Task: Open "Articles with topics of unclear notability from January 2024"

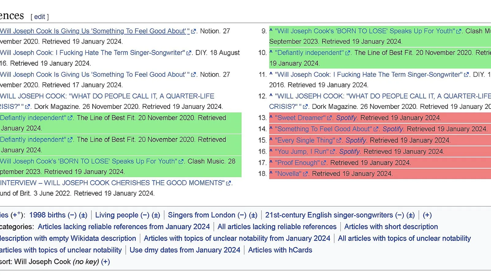Action: pos(237,238)
